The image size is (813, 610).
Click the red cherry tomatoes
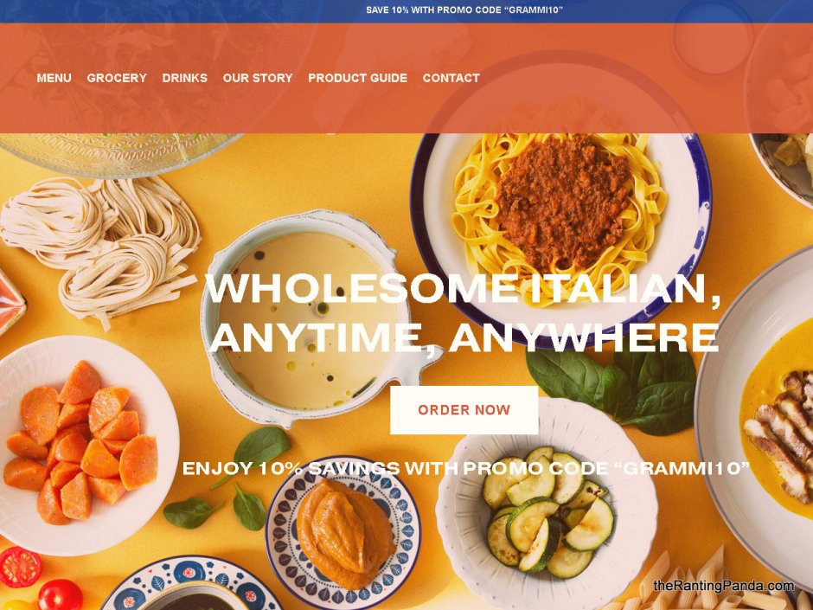coord(39,581)
